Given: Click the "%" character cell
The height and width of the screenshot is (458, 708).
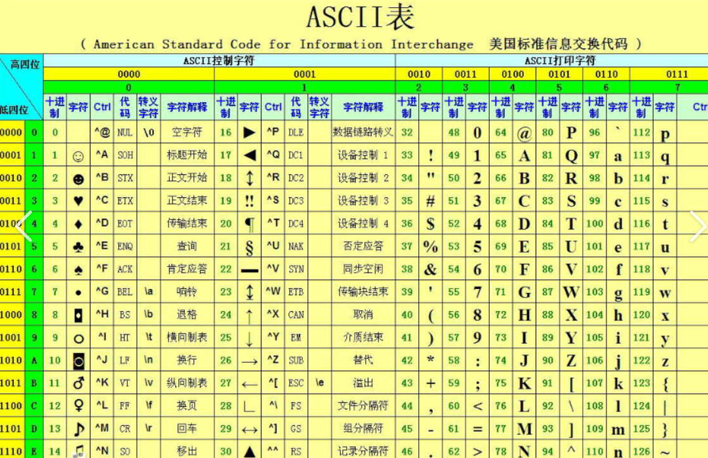Looking at the screenshot, I should (430, 246).
